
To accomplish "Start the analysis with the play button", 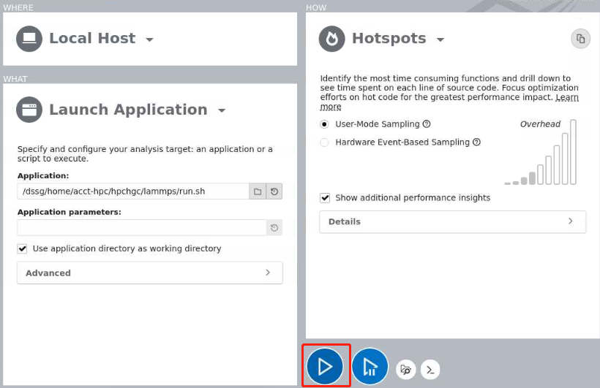I will pyautogui.click(x=325, y=367).
